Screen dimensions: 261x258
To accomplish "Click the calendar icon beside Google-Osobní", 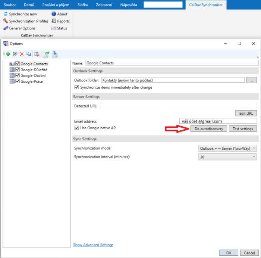I will point(12,76).
